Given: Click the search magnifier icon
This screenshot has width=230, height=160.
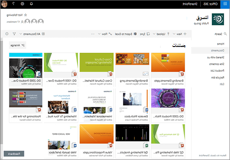Looking at the screenshot, I should (x=225, y=34).
